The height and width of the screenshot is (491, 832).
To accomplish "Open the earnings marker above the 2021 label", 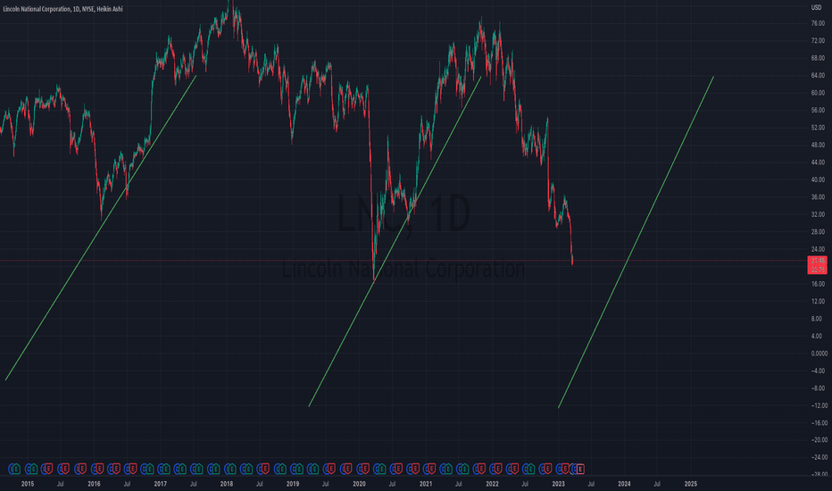I will click(x=432, y=469).
